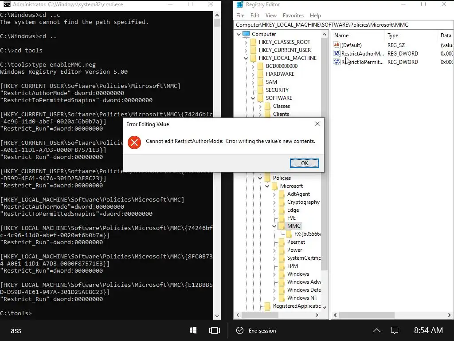This screenshot has width=454, height=341.
Task: Select the HKEY_CURRENT_USER folder icon
Action: click(253, 50)
